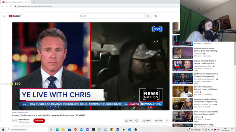Open Microsoft Store from taskbar
236x132 pixels.
(69, 129)
